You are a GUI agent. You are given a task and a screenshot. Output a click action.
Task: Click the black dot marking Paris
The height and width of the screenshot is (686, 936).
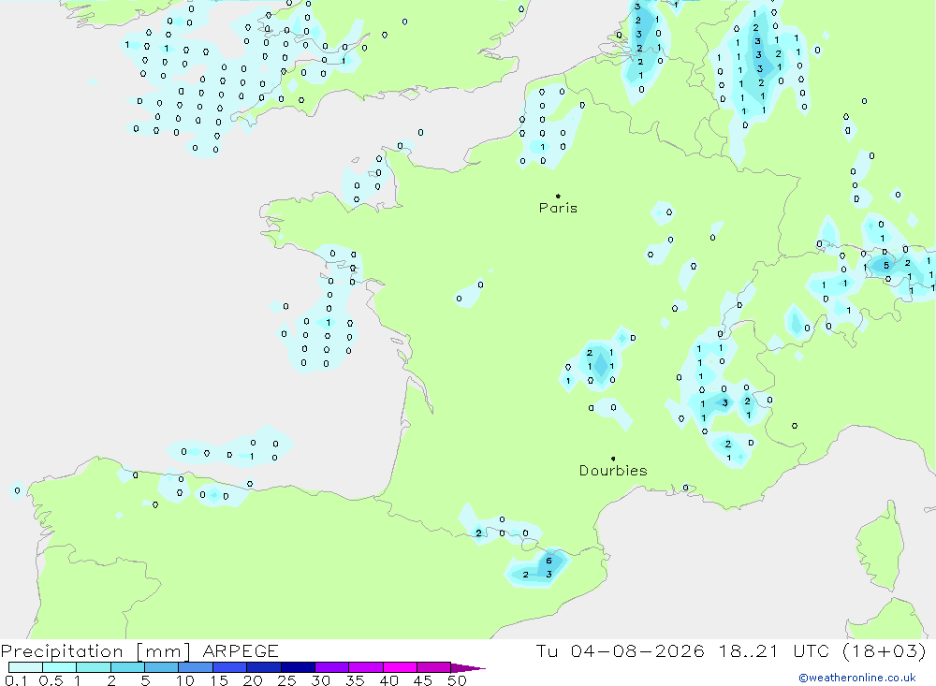[558, 196]
